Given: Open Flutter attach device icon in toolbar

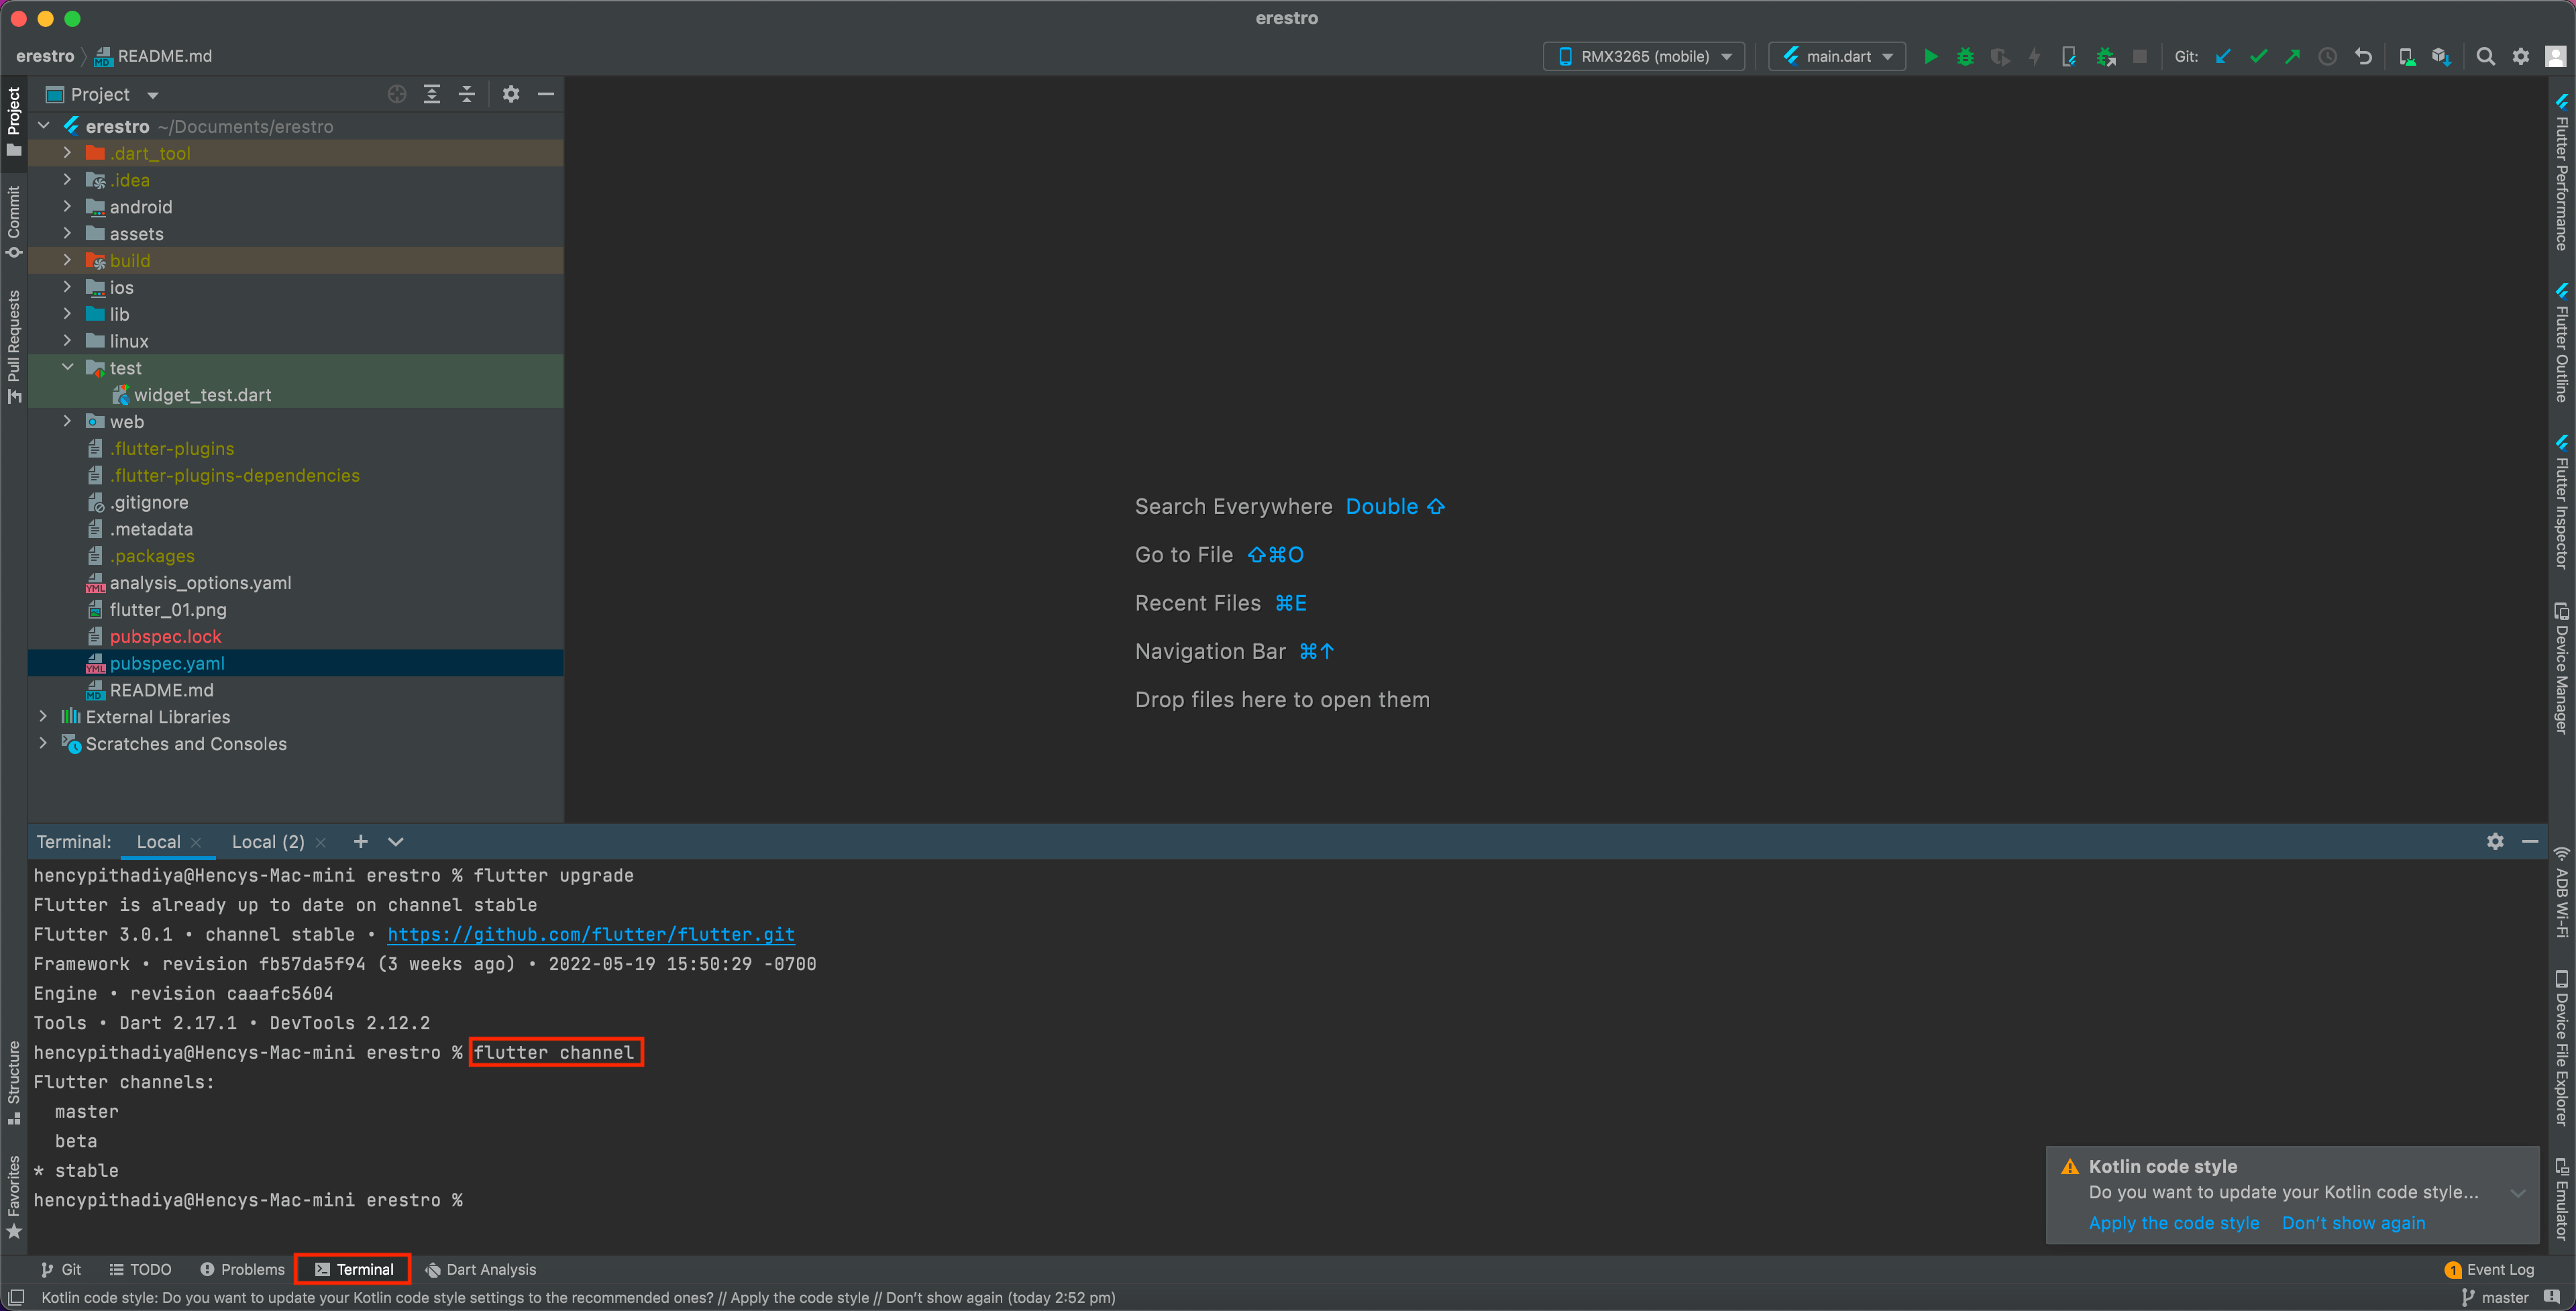Looking at the screenshot, I should 2069,56.
